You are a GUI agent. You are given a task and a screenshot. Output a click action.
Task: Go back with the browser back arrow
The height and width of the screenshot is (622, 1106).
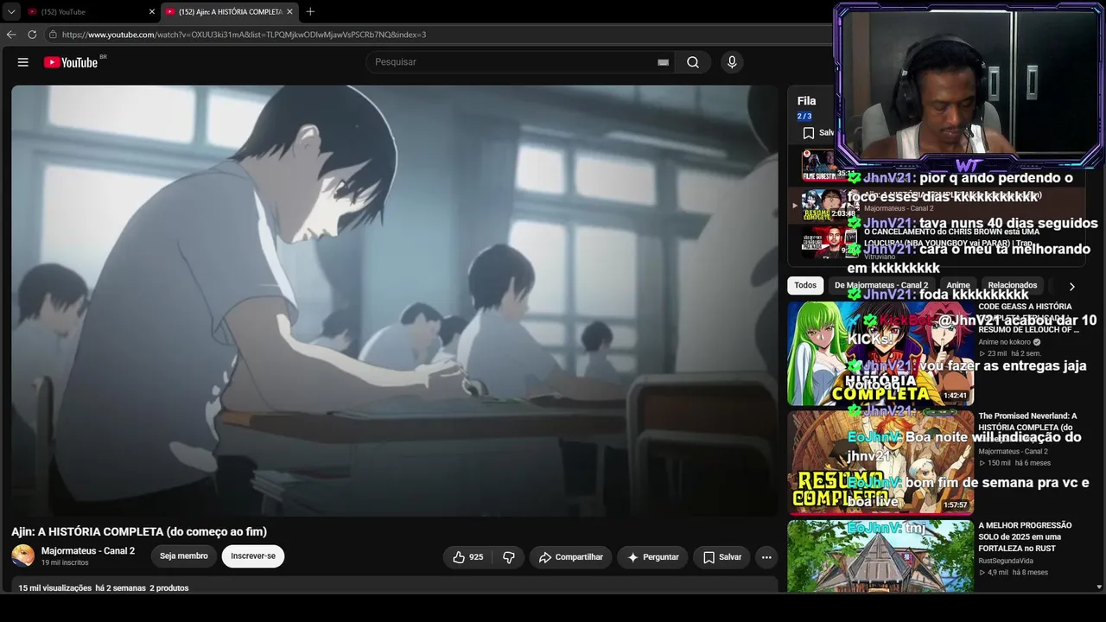pyautogui.click(x=11, y=35)
